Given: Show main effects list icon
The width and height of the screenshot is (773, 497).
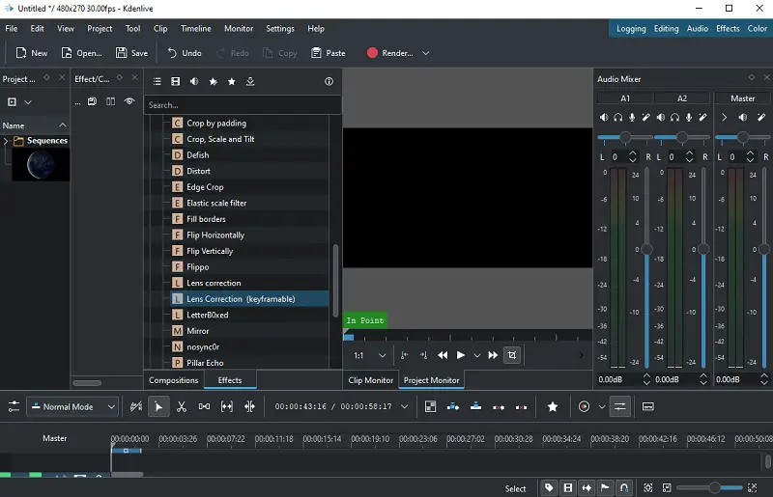Looking at the screenshot, I should [x=157, y=81].
